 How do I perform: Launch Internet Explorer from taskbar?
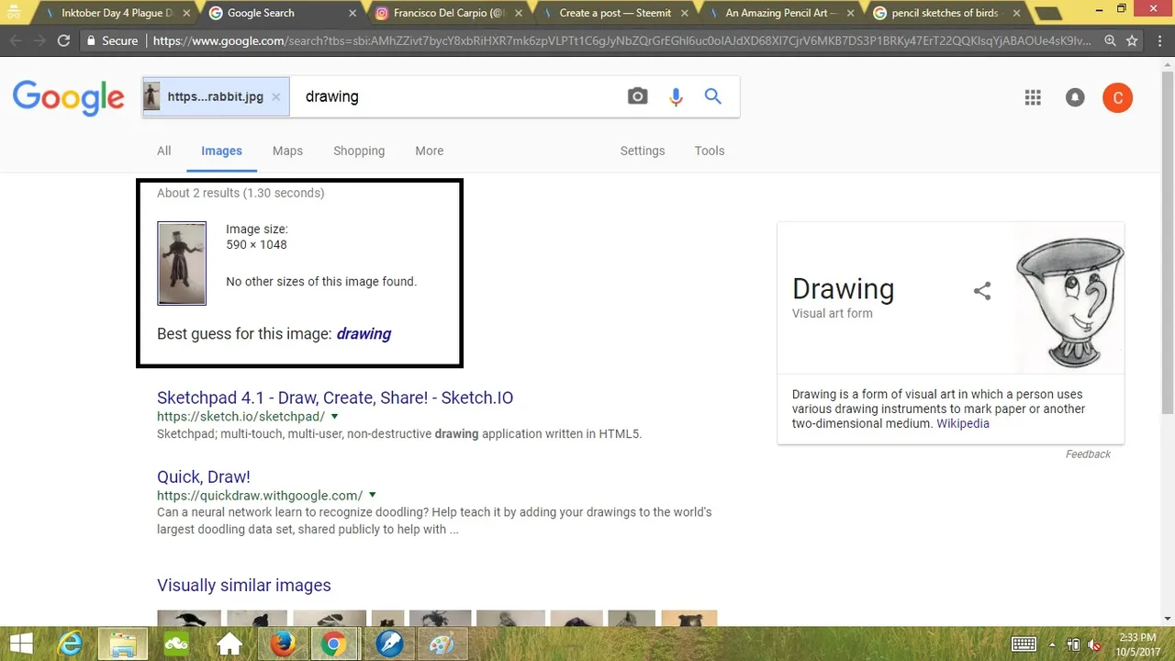point(71,644)
